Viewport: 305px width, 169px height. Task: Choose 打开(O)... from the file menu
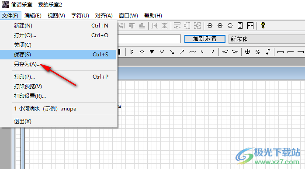59,35
